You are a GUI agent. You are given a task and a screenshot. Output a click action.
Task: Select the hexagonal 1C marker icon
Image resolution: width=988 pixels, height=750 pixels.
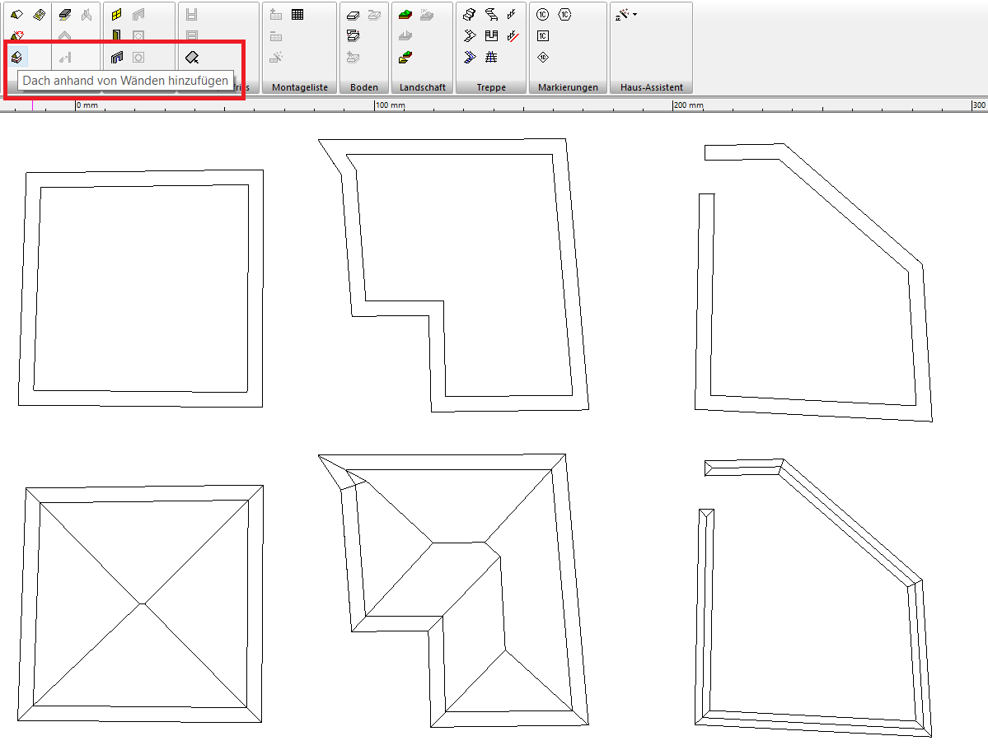tap(564, 15)
